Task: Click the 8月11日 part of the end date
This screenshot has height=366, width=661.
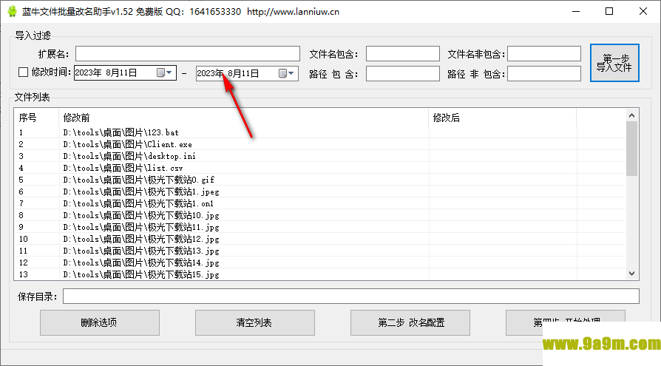Action: 243,73
